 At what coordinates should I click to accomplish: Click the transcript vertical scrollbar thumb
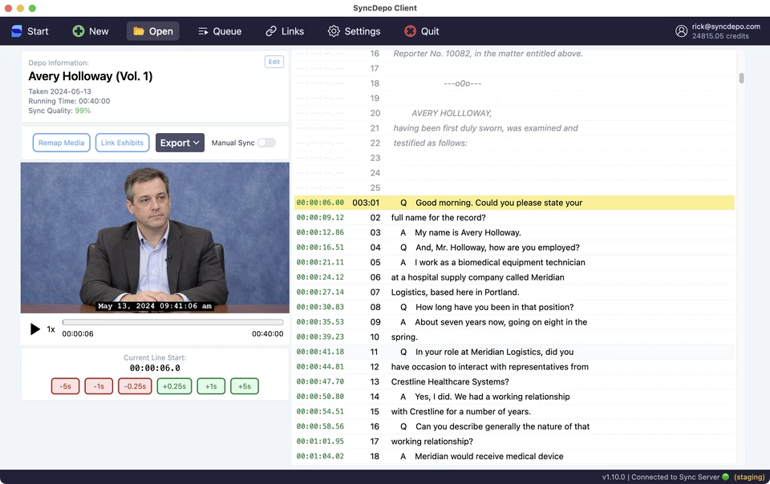click(x=741, y=78)
